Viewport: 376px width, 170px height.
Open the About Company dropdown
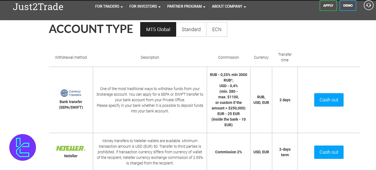(229, 6)
